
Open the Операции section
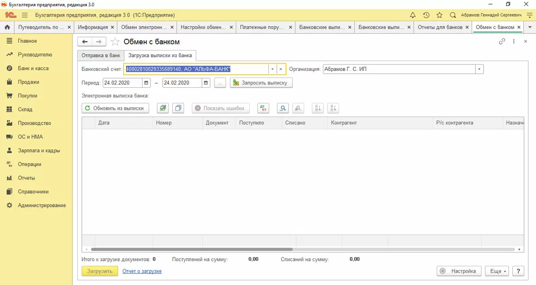[x=36, y=164]
